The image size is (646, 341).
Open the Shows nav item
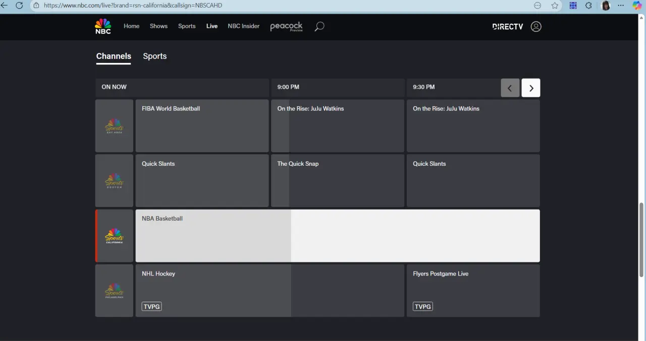(158, 26)
